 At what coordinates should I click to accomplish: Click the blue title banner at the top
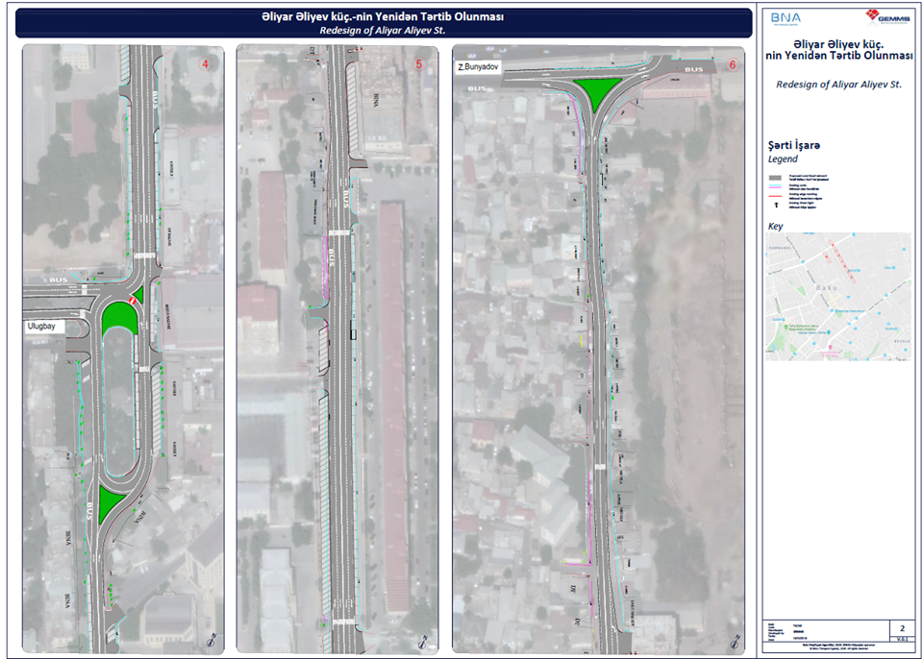[x=385, y=23]
